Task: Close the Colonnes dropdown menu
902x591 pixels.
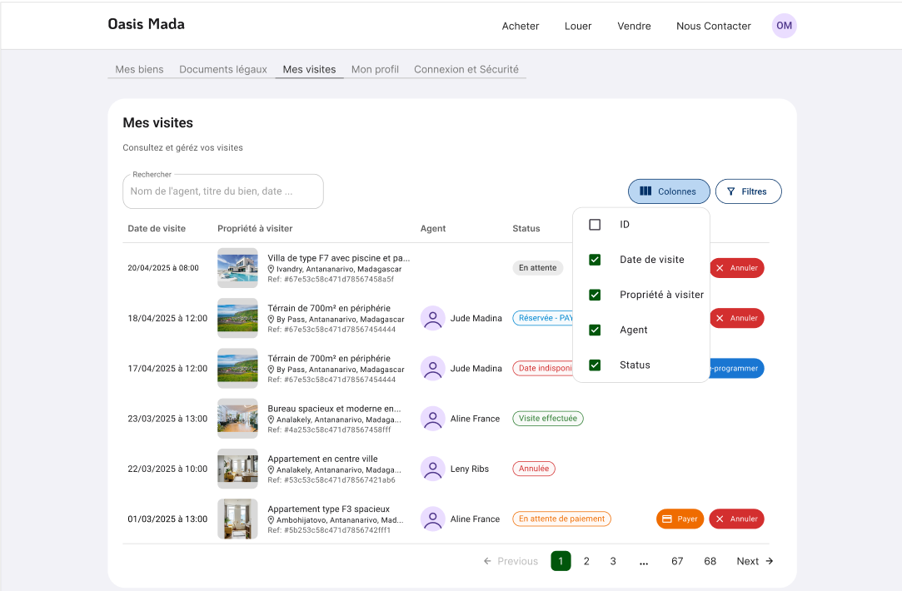Action: coord(669,191)
